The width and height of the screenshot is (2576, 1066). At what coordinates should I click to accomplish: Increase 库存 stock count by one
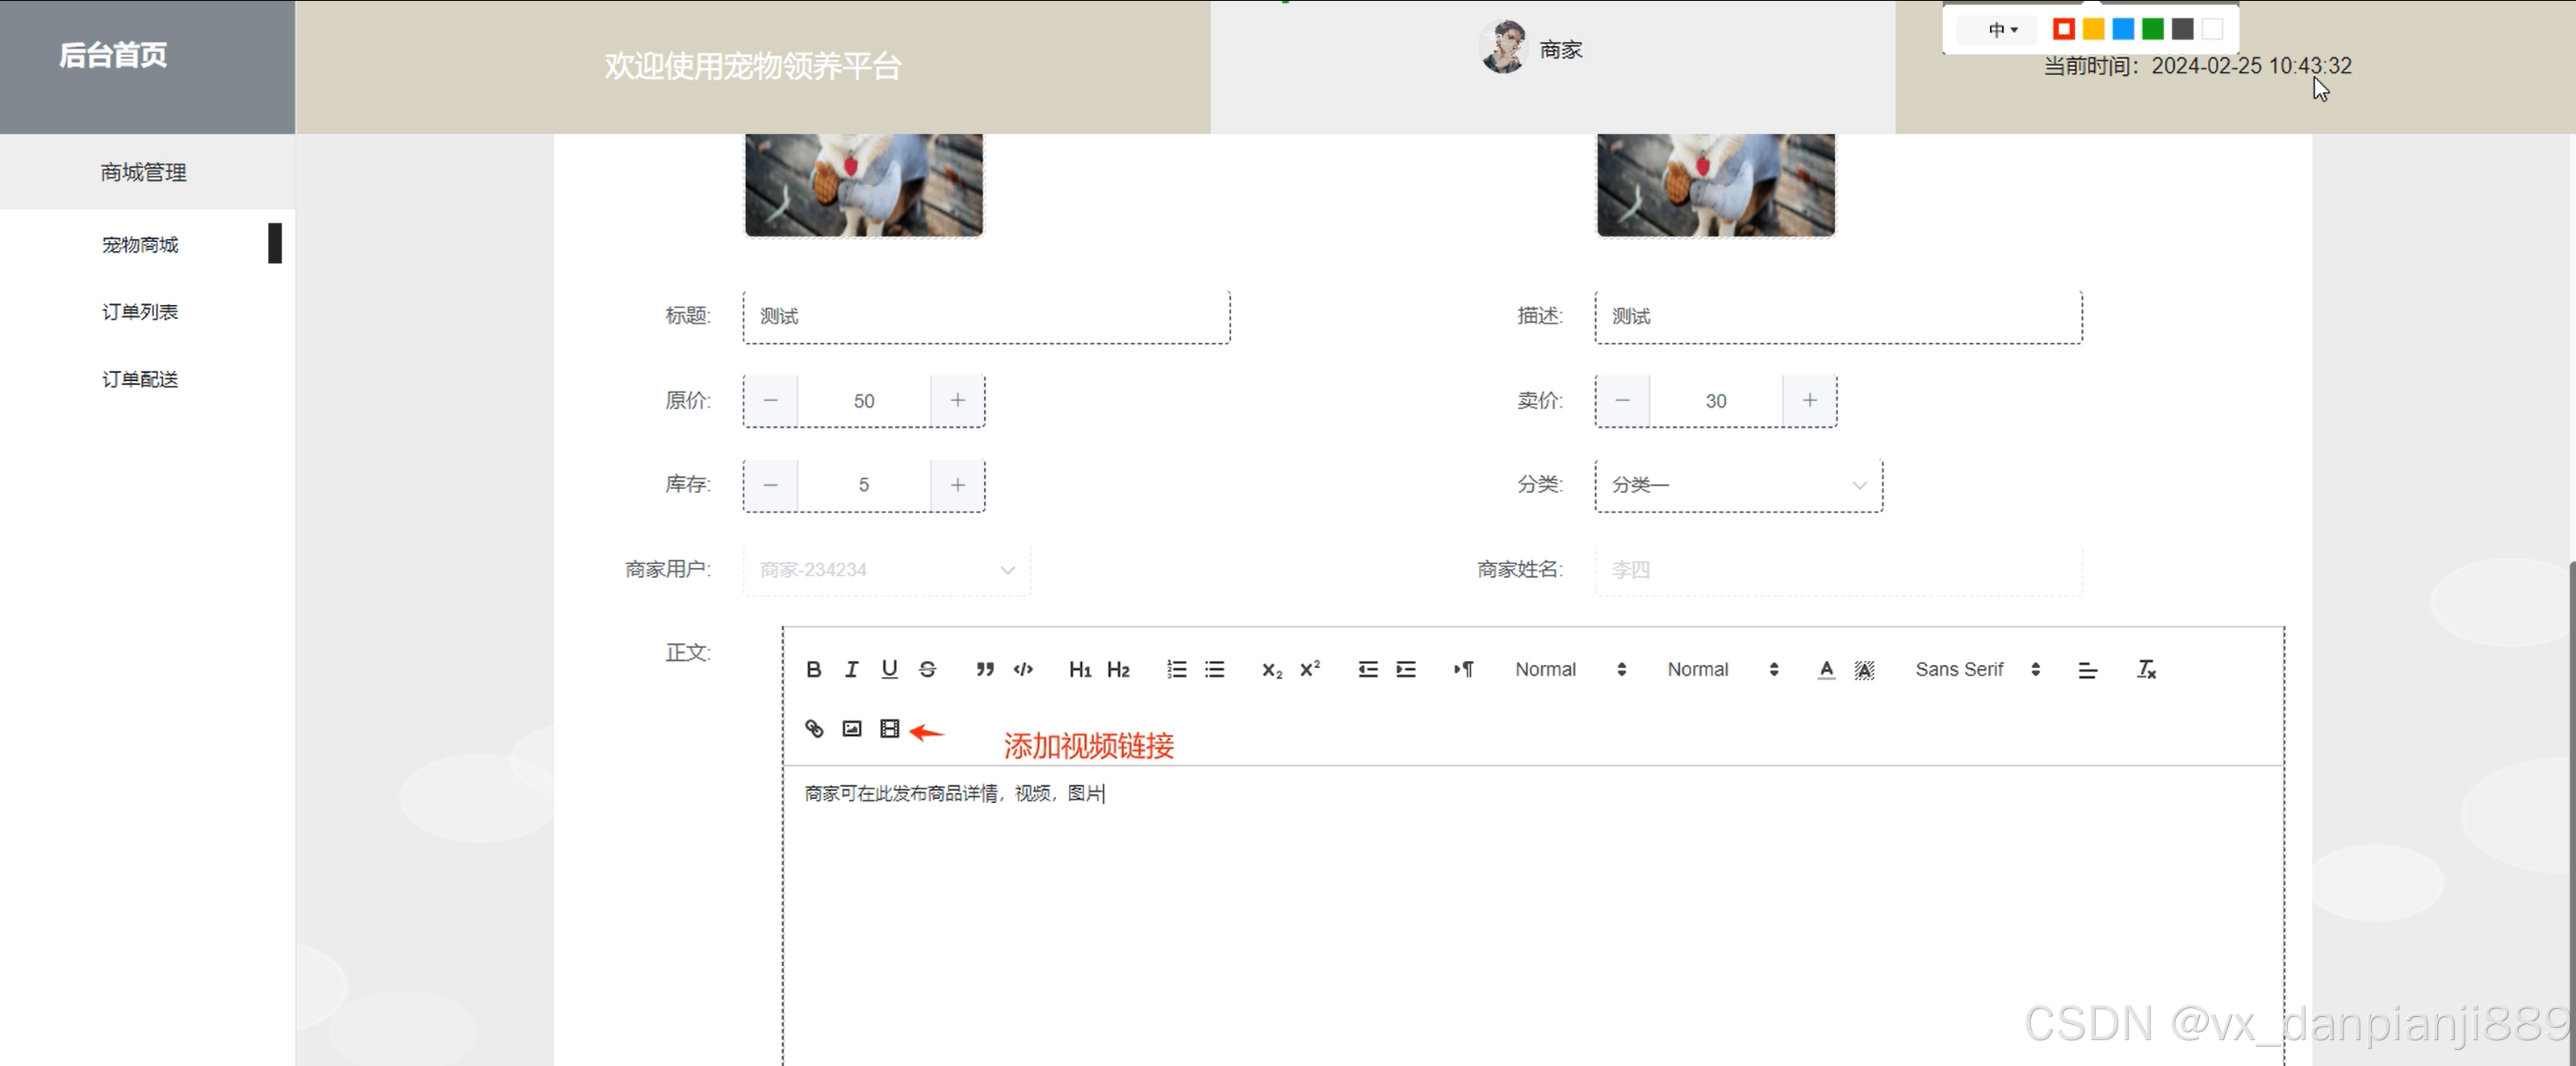click(957, 485)
